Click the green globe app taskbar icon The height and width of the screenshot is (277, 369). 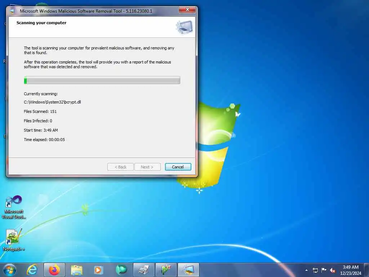(121, 270)
